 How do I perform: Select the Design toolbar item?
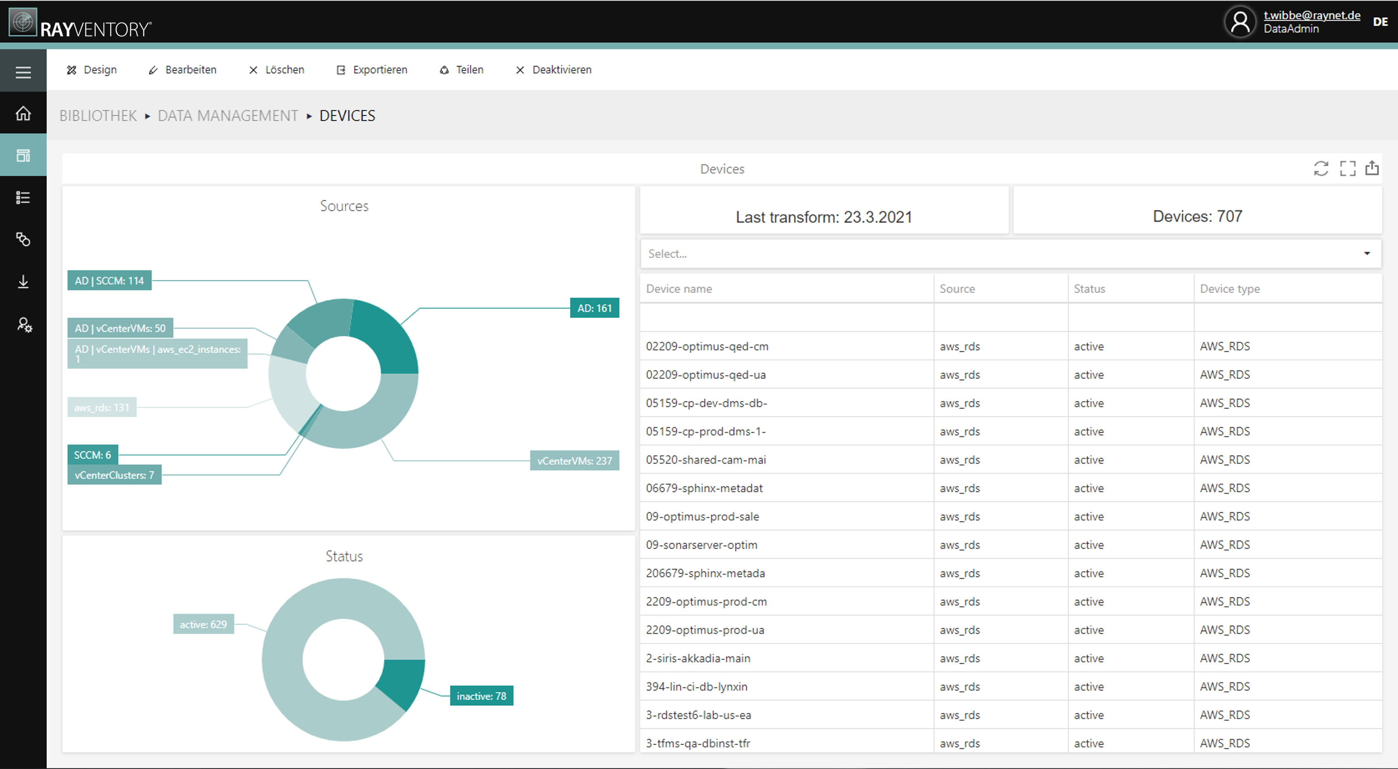[91, 70]
